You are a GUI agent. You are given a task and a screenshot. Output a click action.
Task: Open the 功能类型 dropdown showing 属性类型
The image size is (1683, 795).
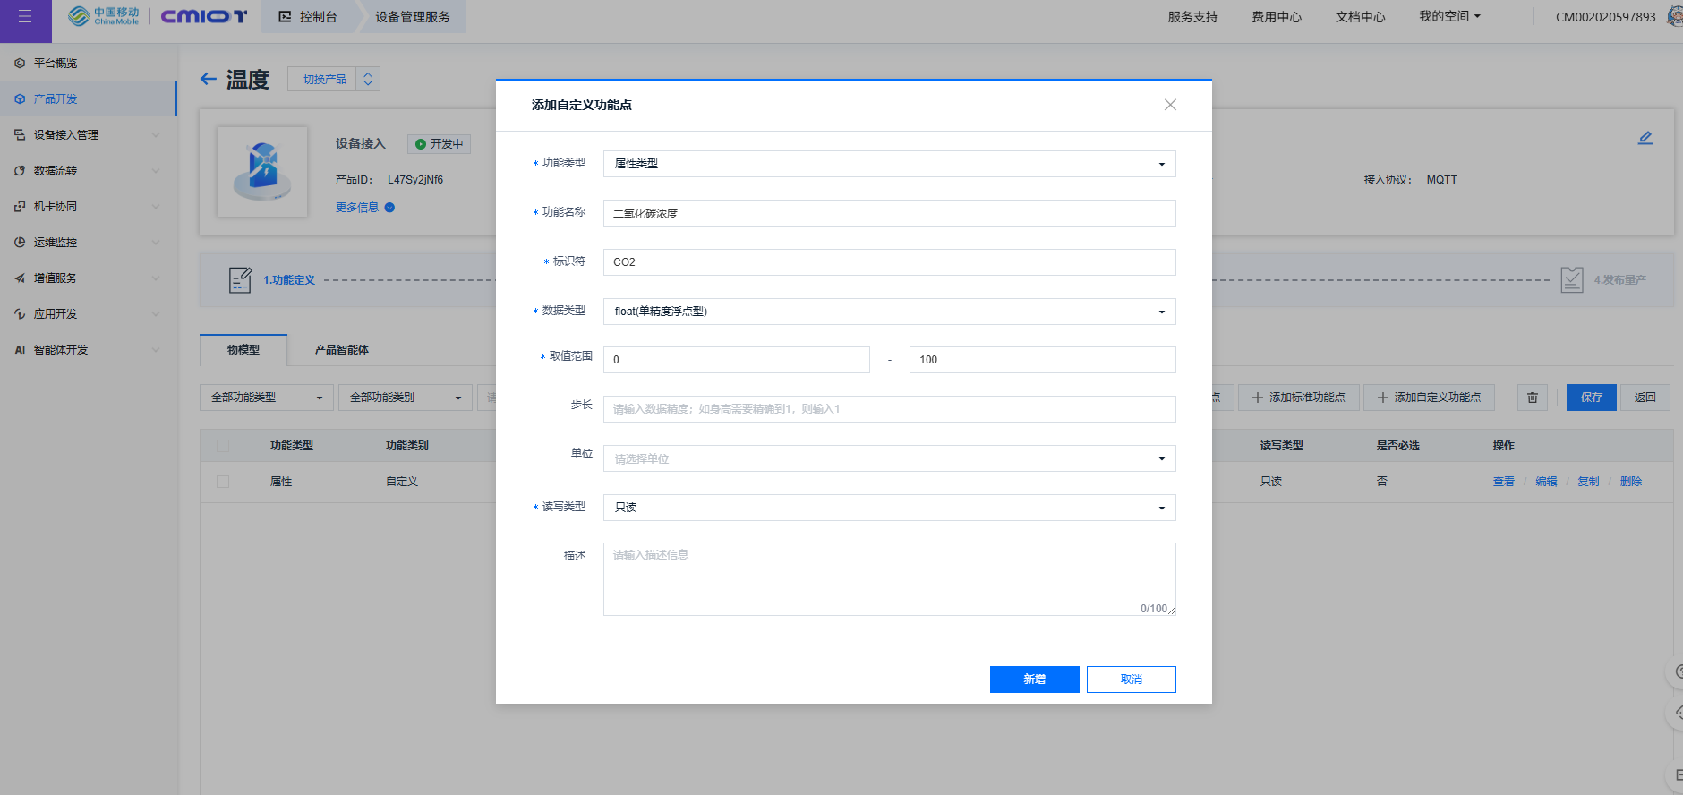coord(889,164)
